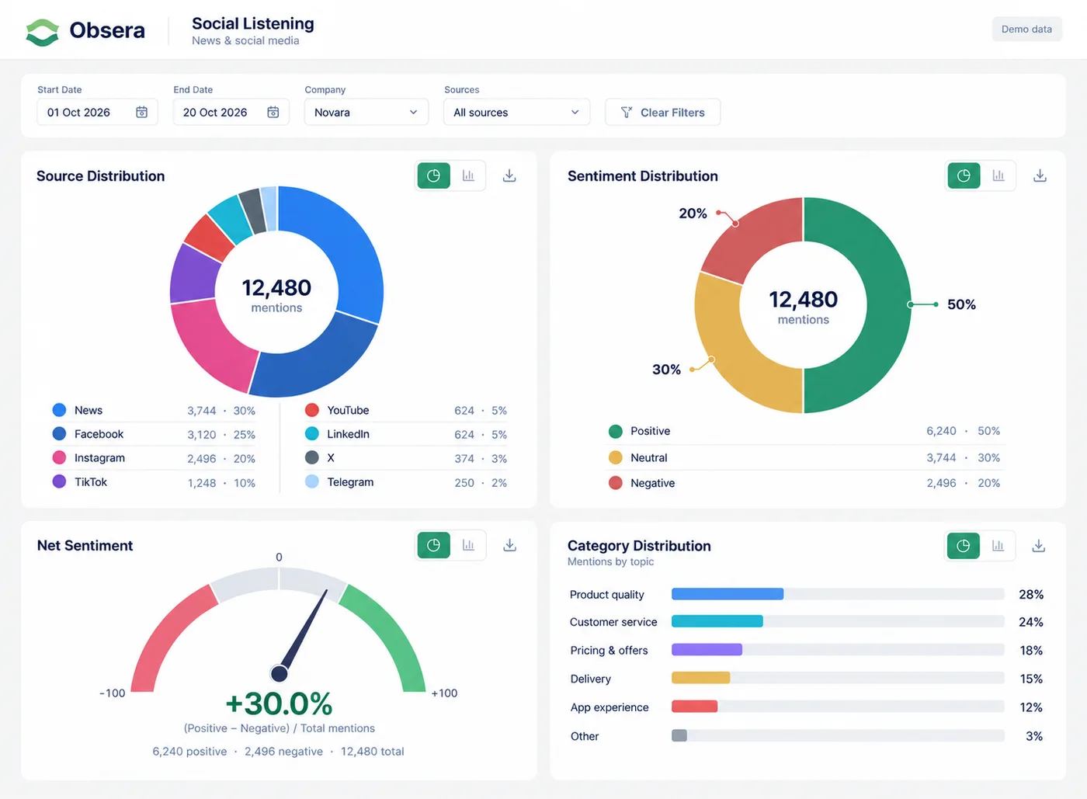Switch Source Distribution to pie chart view

pos(434,176)
